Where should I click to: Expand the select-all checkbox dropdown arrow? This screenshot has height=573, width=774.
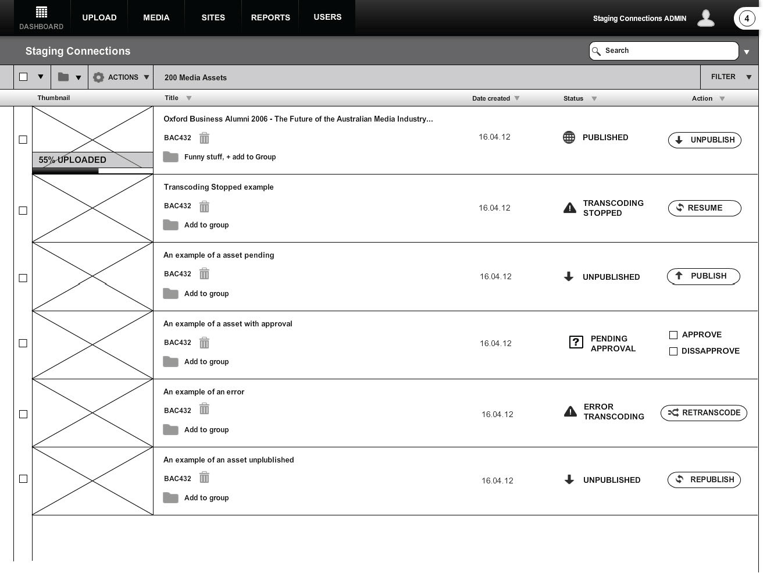[41, 77]
